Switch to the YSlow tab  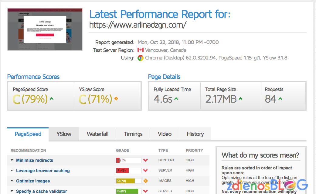point(64,134)
